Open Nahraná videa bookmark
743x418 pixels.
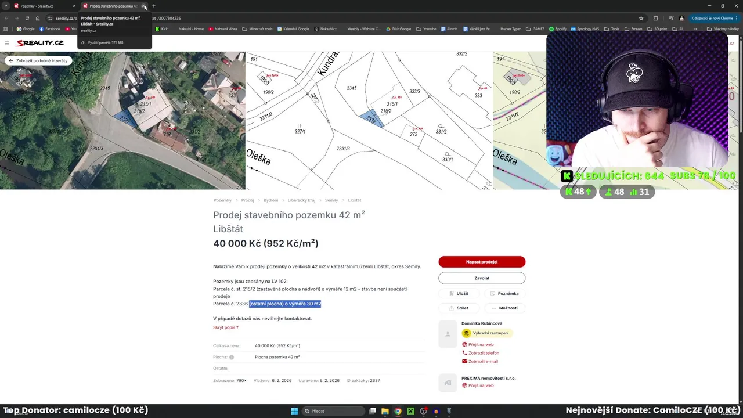(x=223, y=29)
